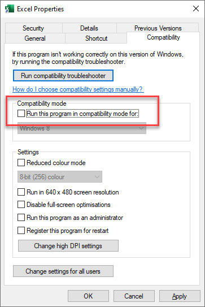Viewport: 205px width, 307px height.
Task: Go to the General tab
Action: (x=35, y=38)
